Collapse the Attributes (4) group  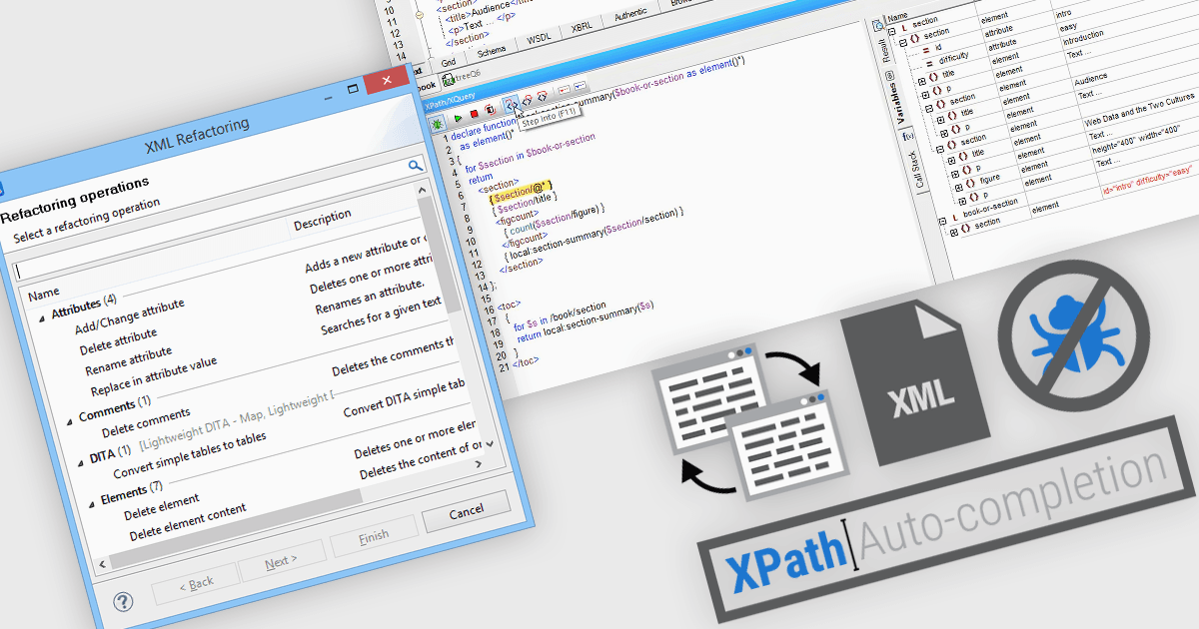(42, 318)
